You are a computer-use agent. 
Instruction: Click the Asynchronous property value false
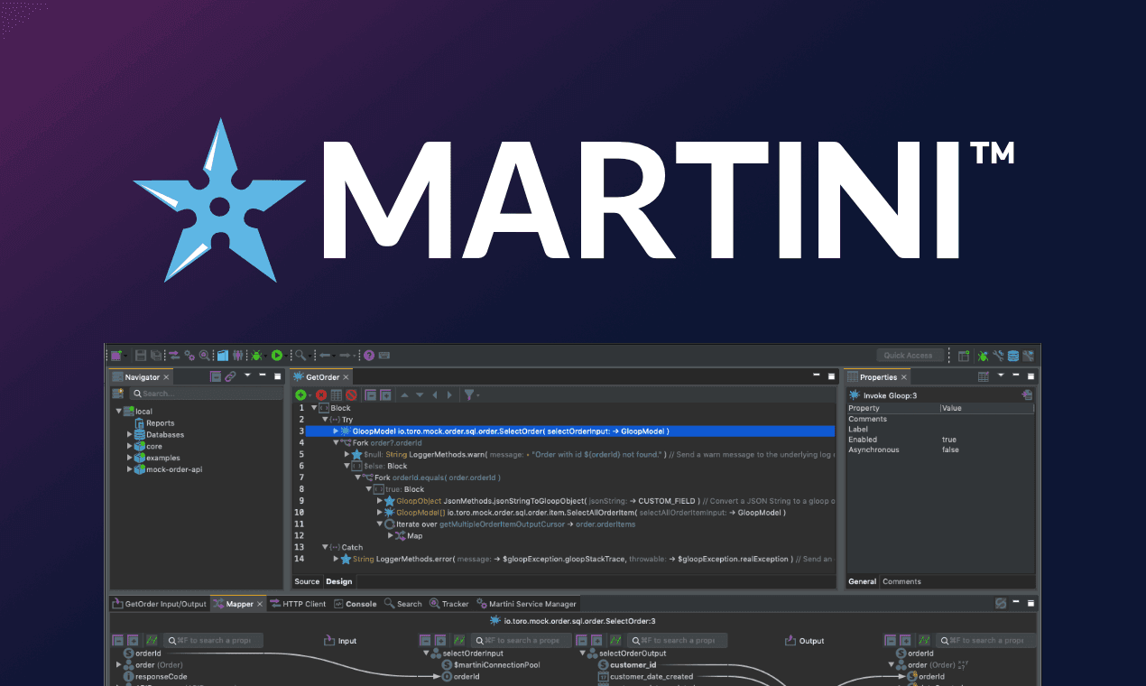950,450
